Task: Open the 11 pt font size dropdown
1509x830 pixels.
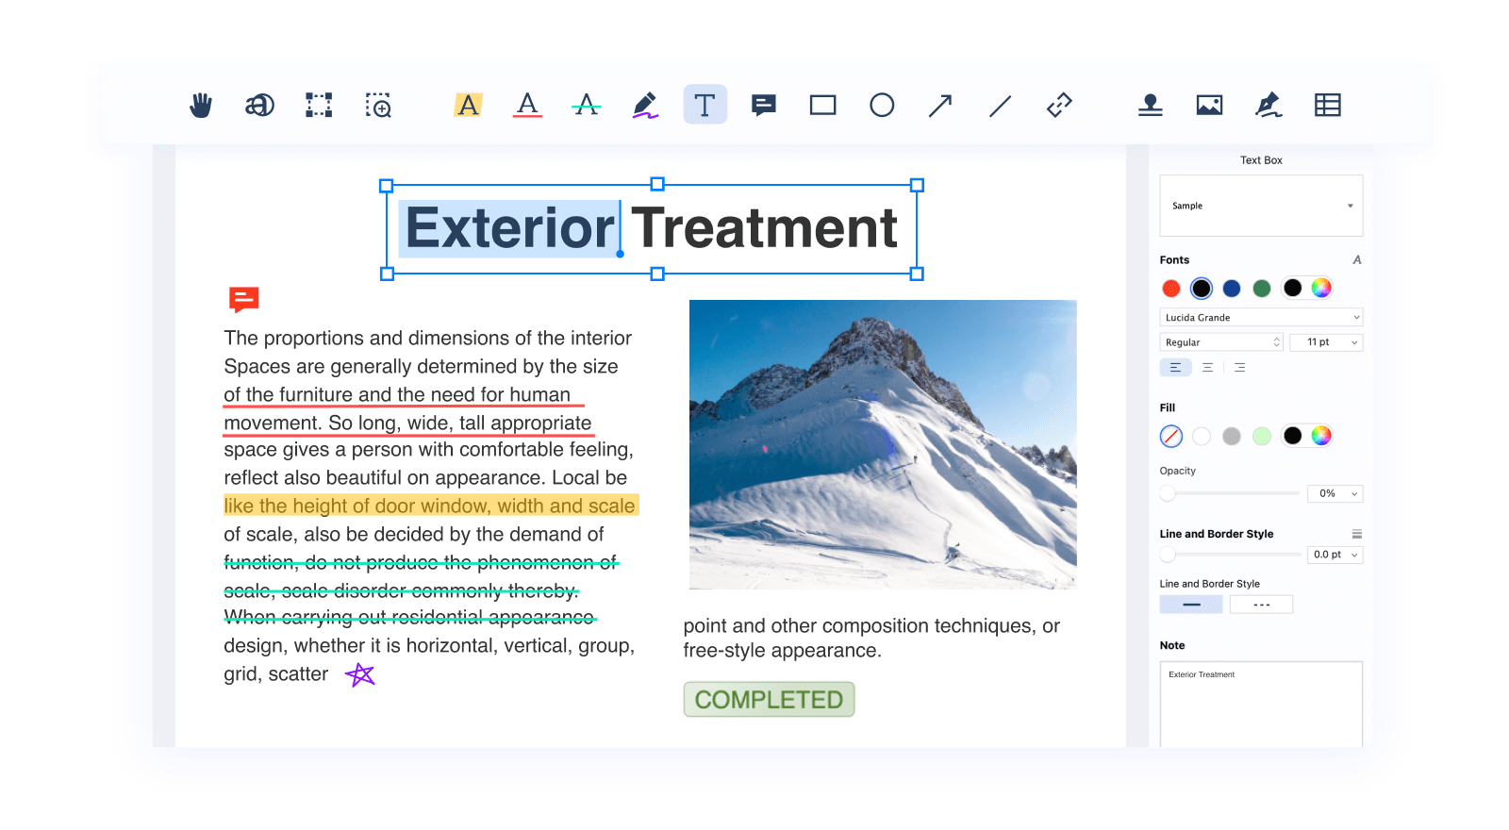Action: (1326, 342)
